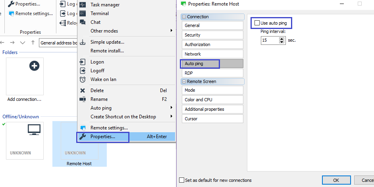Collapse the Remote Screen section header
Image resolution: width=374 pixels, height=187 pixels.
tap(184, 81)
